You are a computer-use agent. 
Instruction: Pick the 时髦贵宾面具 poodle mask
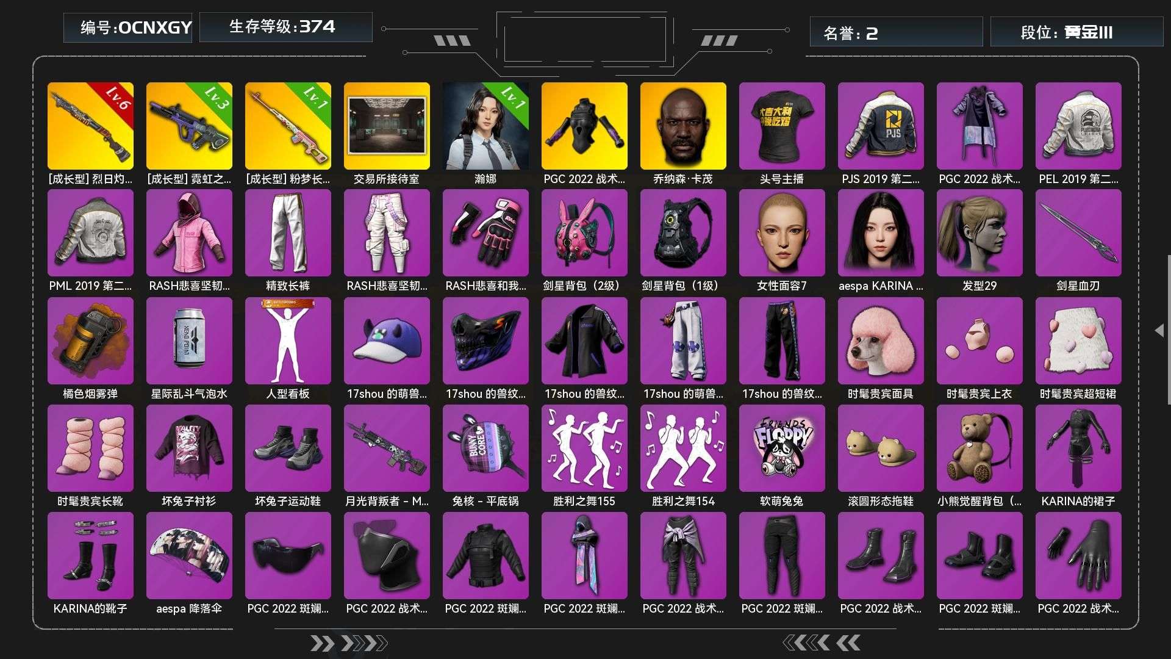click(881, 340)
